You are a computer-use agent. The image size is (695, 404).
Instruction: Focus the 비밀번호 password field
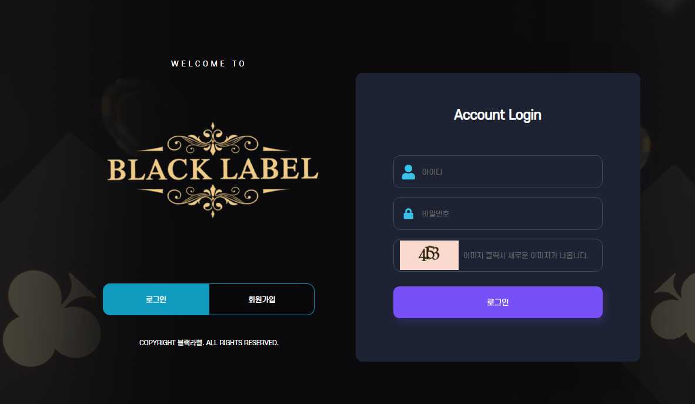coord(498,213)
